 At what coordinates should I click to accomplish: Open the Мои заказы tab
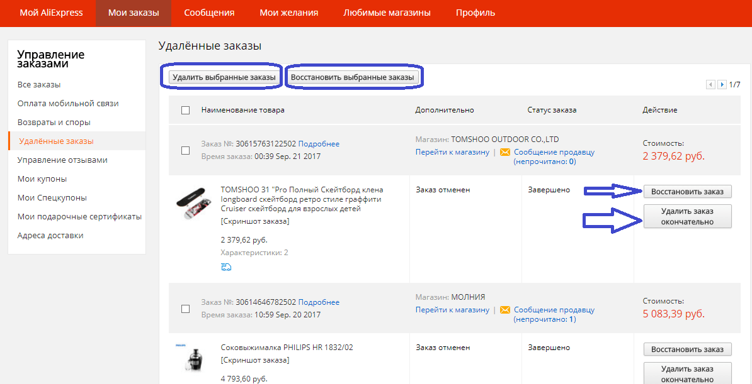pyautogui.click(x=134, y=13)
